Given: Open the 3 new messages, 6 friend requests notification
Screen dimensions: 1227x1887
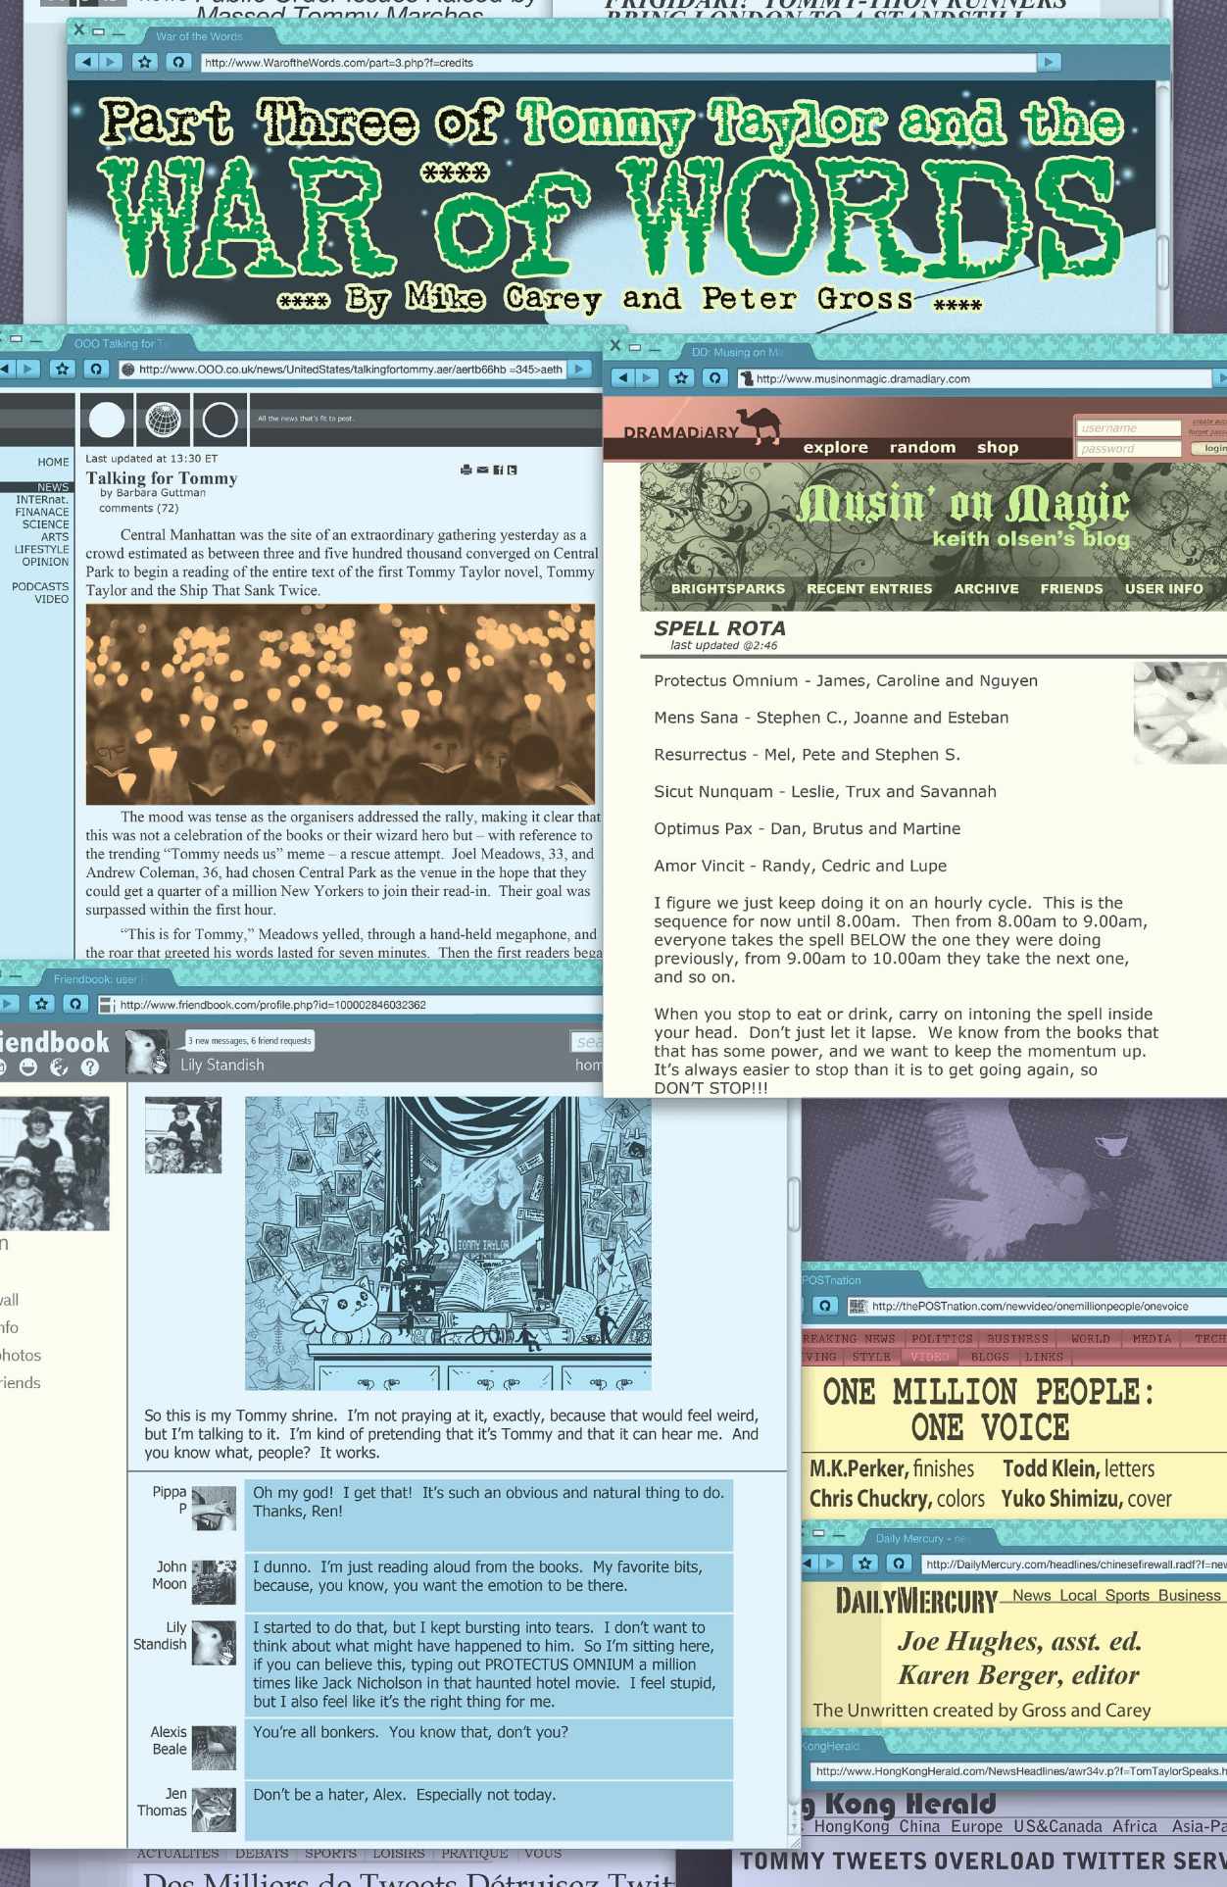Looking at the screenshot, I should 250,1041.
